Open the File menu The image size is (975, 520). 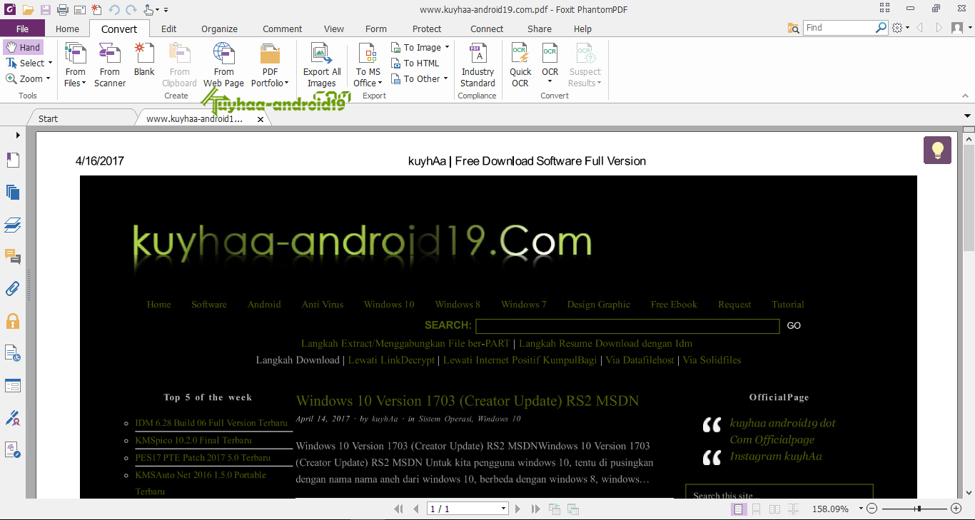click(x=22, y=29)
